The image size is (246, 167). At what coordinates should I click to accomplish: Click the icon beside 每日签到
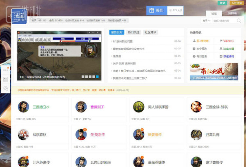194,56
